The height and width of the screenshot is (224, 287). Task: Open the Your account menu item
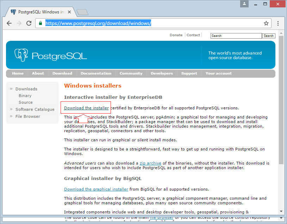219,73
